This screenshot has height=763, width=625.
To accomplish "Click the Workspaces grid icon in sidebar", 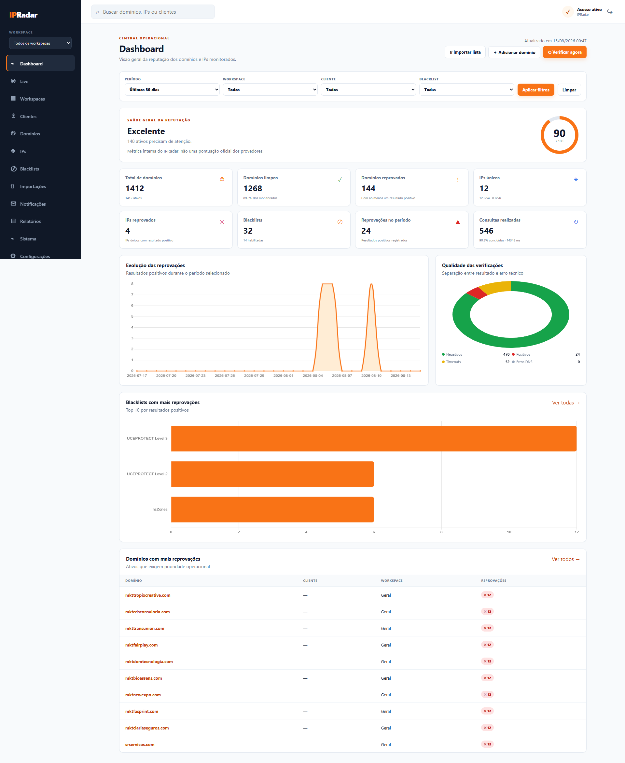I will tap(13, 99).
